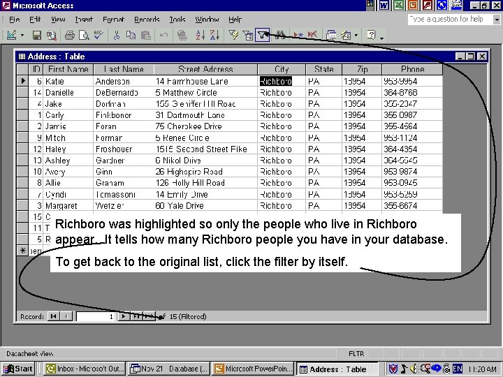Sort Descending with the Z-A icon

tap(215, 35)
